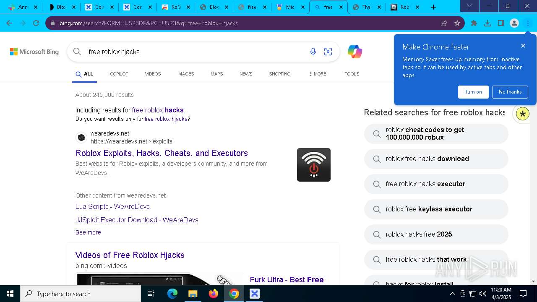The image size is (537, 302).
Task: Click the yellow asterisk floating button
Action: pos(523,114)
